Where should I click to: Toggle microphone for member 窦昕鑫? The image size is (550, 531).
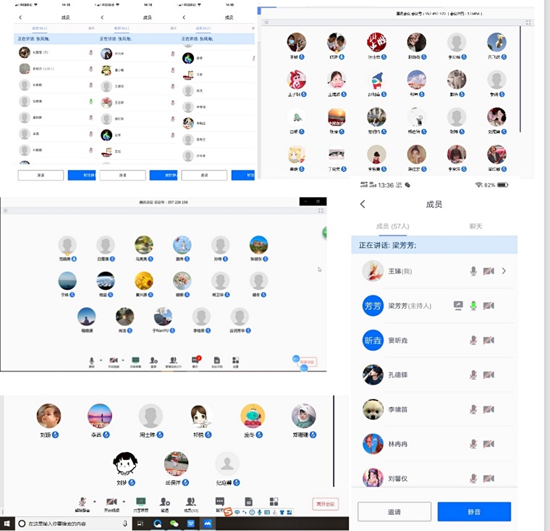(473, 340)
